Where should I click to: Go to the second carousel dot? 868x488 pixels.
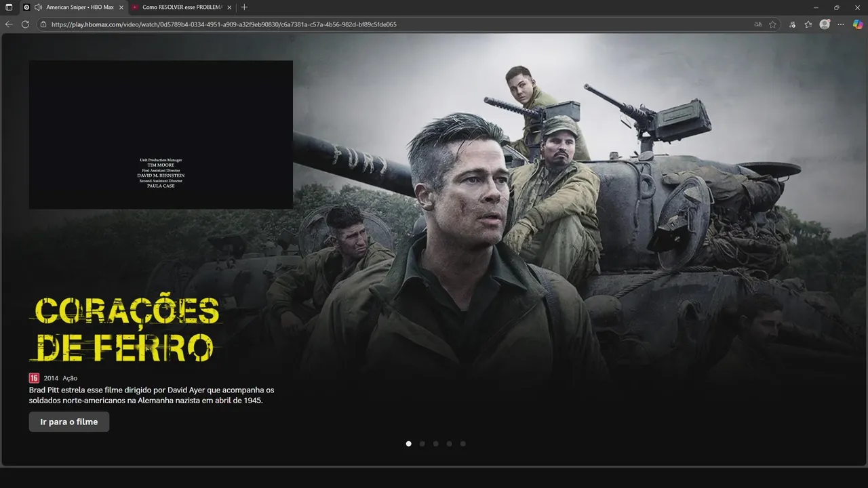(422, 444)
